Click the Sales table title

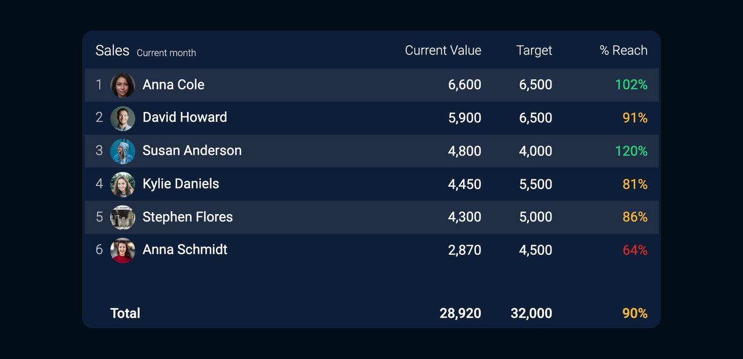tap(113, 51)
